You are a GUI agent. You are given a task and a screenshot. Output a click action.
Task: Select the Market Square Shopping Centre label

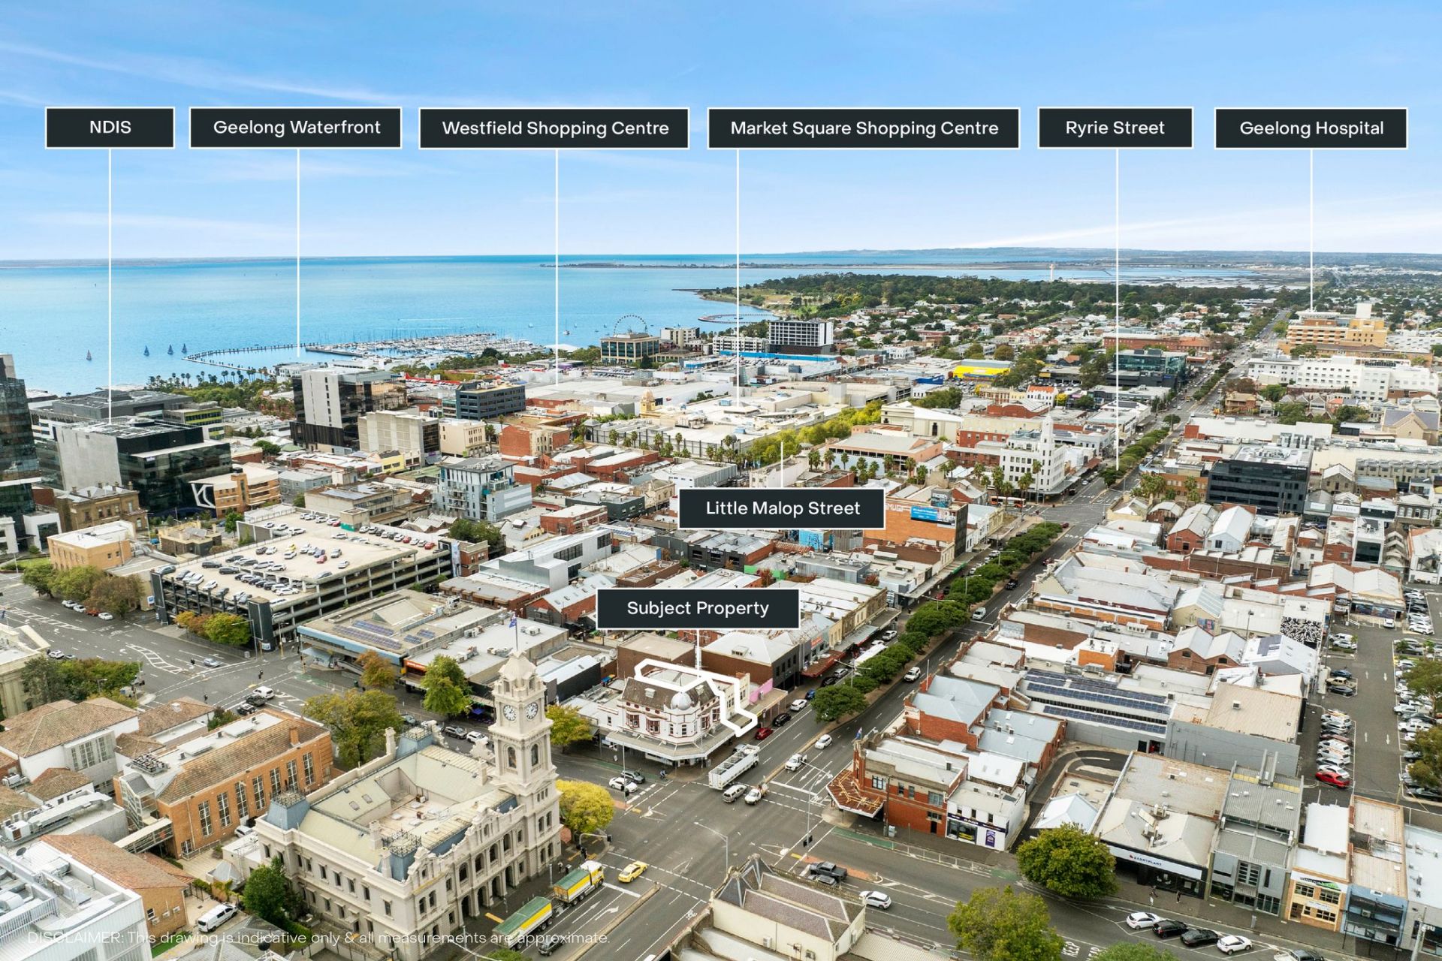click(864, 128)
